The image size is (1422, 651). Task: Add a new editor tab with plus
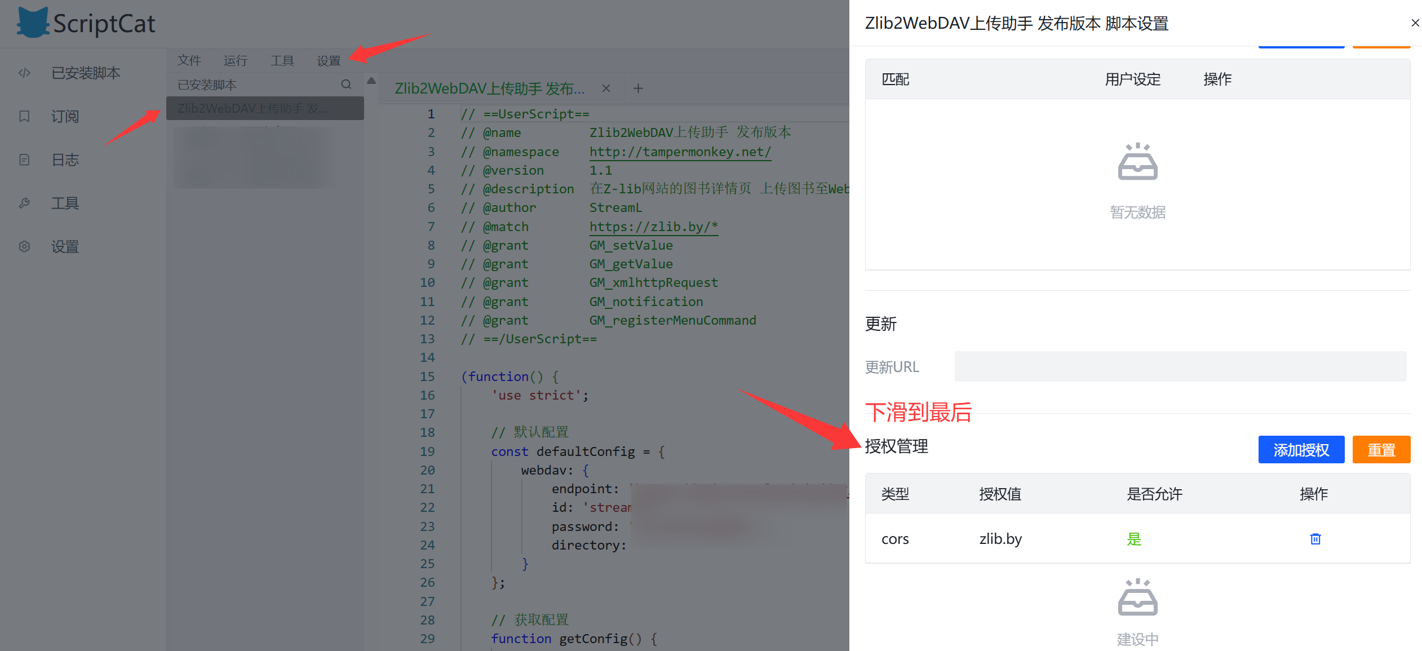pyautogui.click(x=638, y=88)
